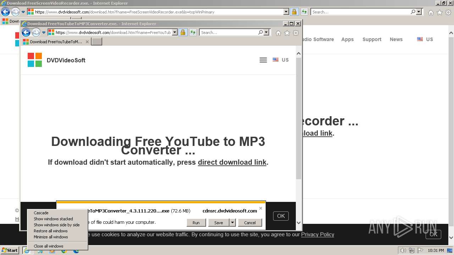Cancel the file download
The image size is (454, 255).
(x=250, y=223)
